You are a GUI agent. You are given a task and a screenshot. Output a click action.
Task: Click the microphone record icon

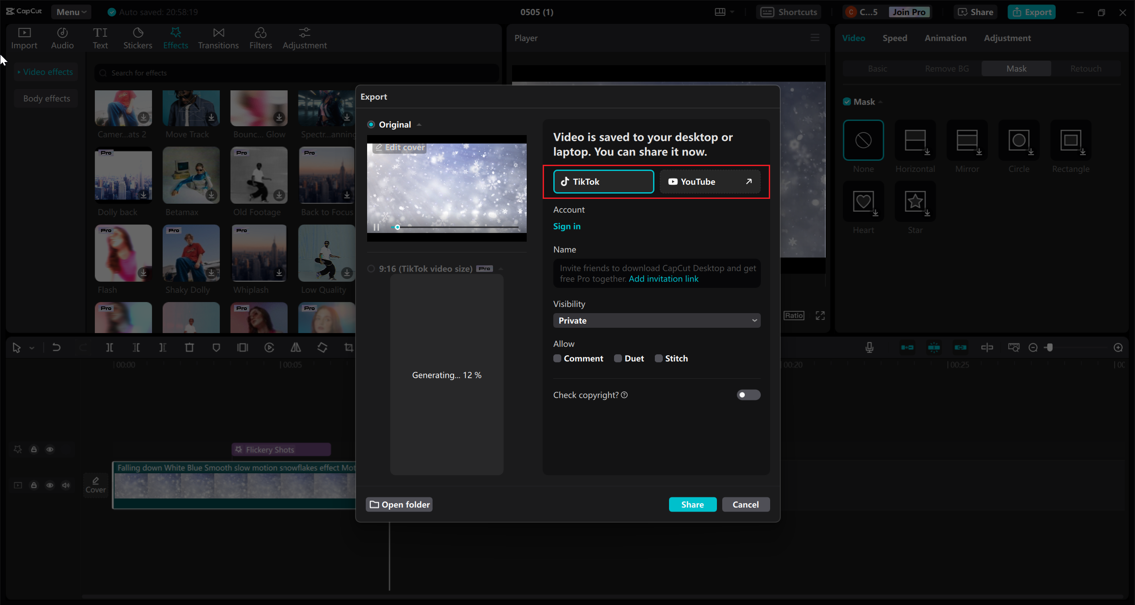pyautogui.click(x=869, y=348)
